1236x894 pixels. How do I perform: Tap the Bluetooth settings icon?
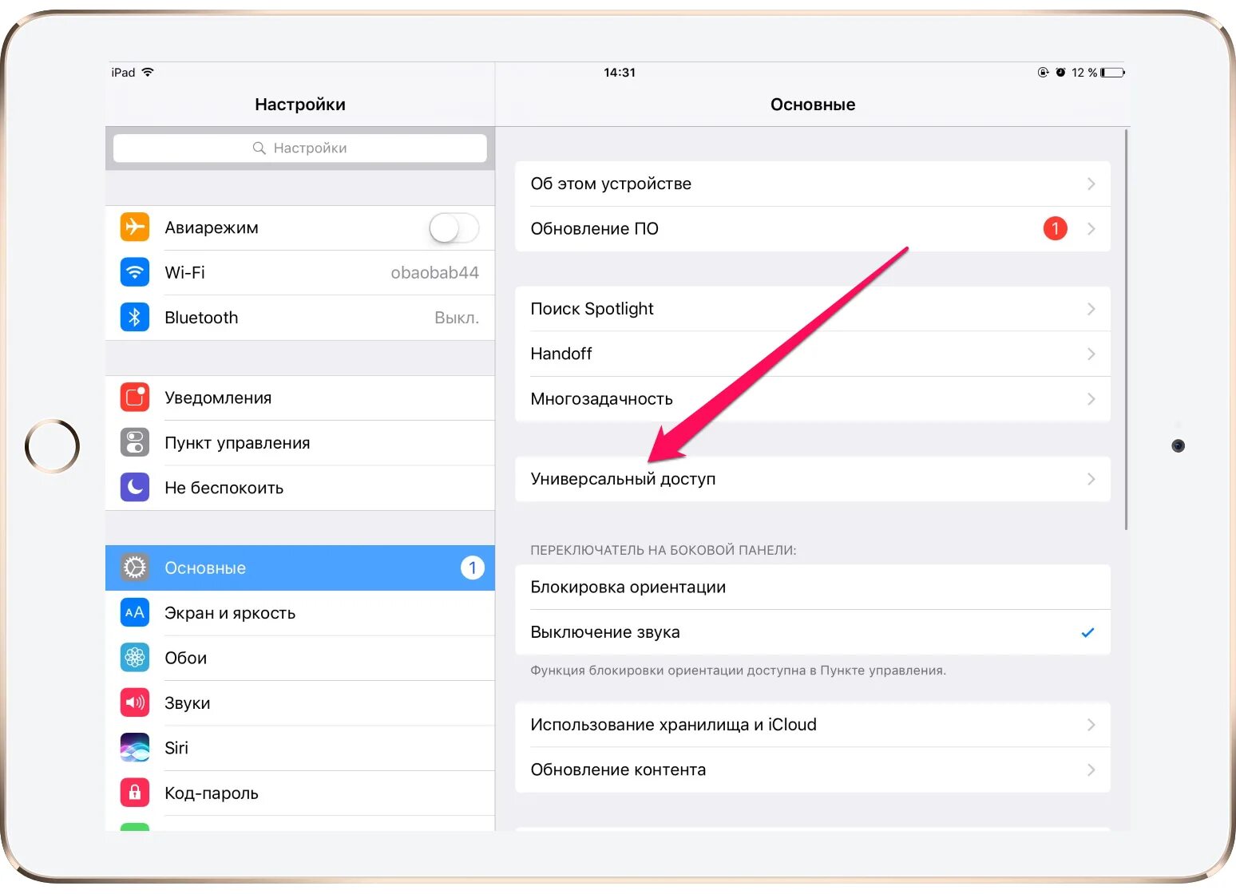(x=135, y=318)
